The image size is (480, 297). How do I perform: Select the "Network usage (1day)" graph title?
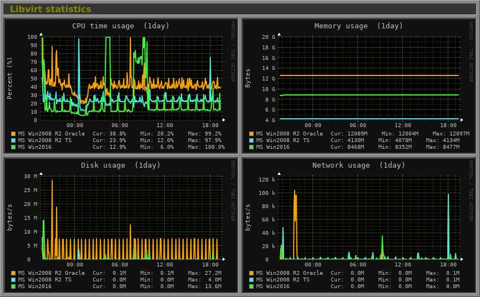pos(358,165)
